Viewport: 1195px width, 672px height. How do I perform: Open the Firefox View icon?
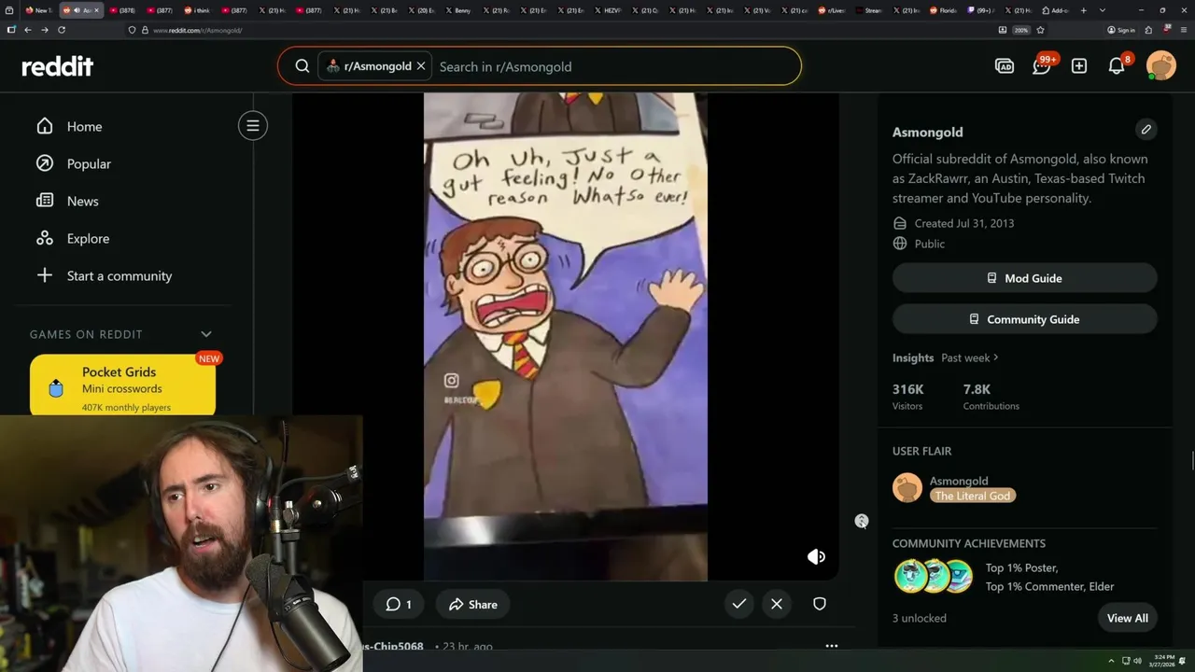click(x=8, y=10)
